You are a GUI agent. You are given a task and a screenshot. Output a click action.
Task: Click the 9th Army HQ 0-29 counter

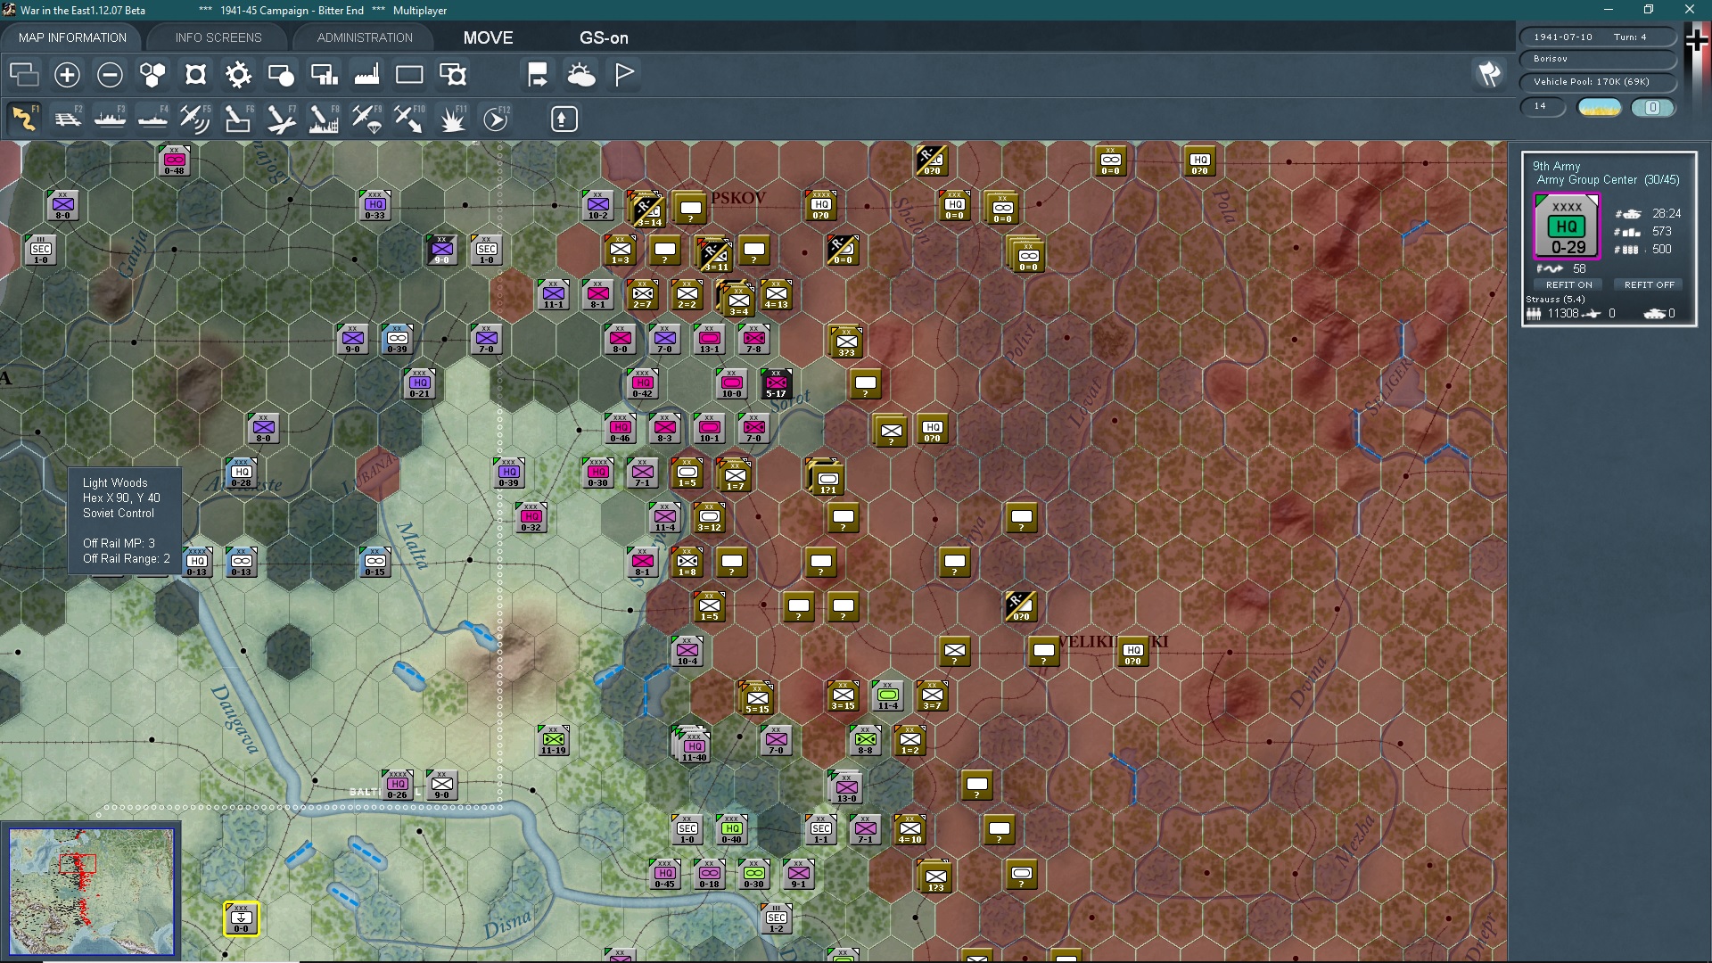[x=1568, y=227]
